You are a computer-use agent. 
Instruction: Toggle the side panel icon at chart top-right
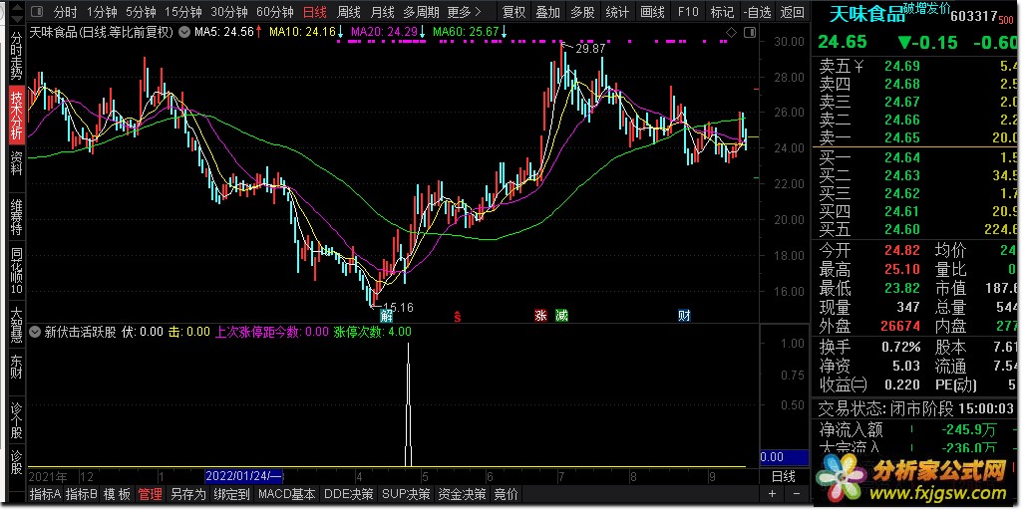(x=750, y=32)
